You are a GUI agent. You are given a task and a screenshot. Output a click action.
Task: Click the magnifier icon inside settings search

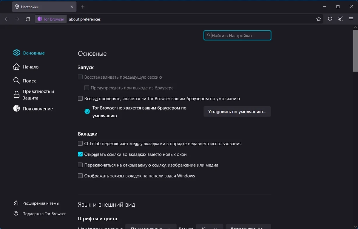208,35
